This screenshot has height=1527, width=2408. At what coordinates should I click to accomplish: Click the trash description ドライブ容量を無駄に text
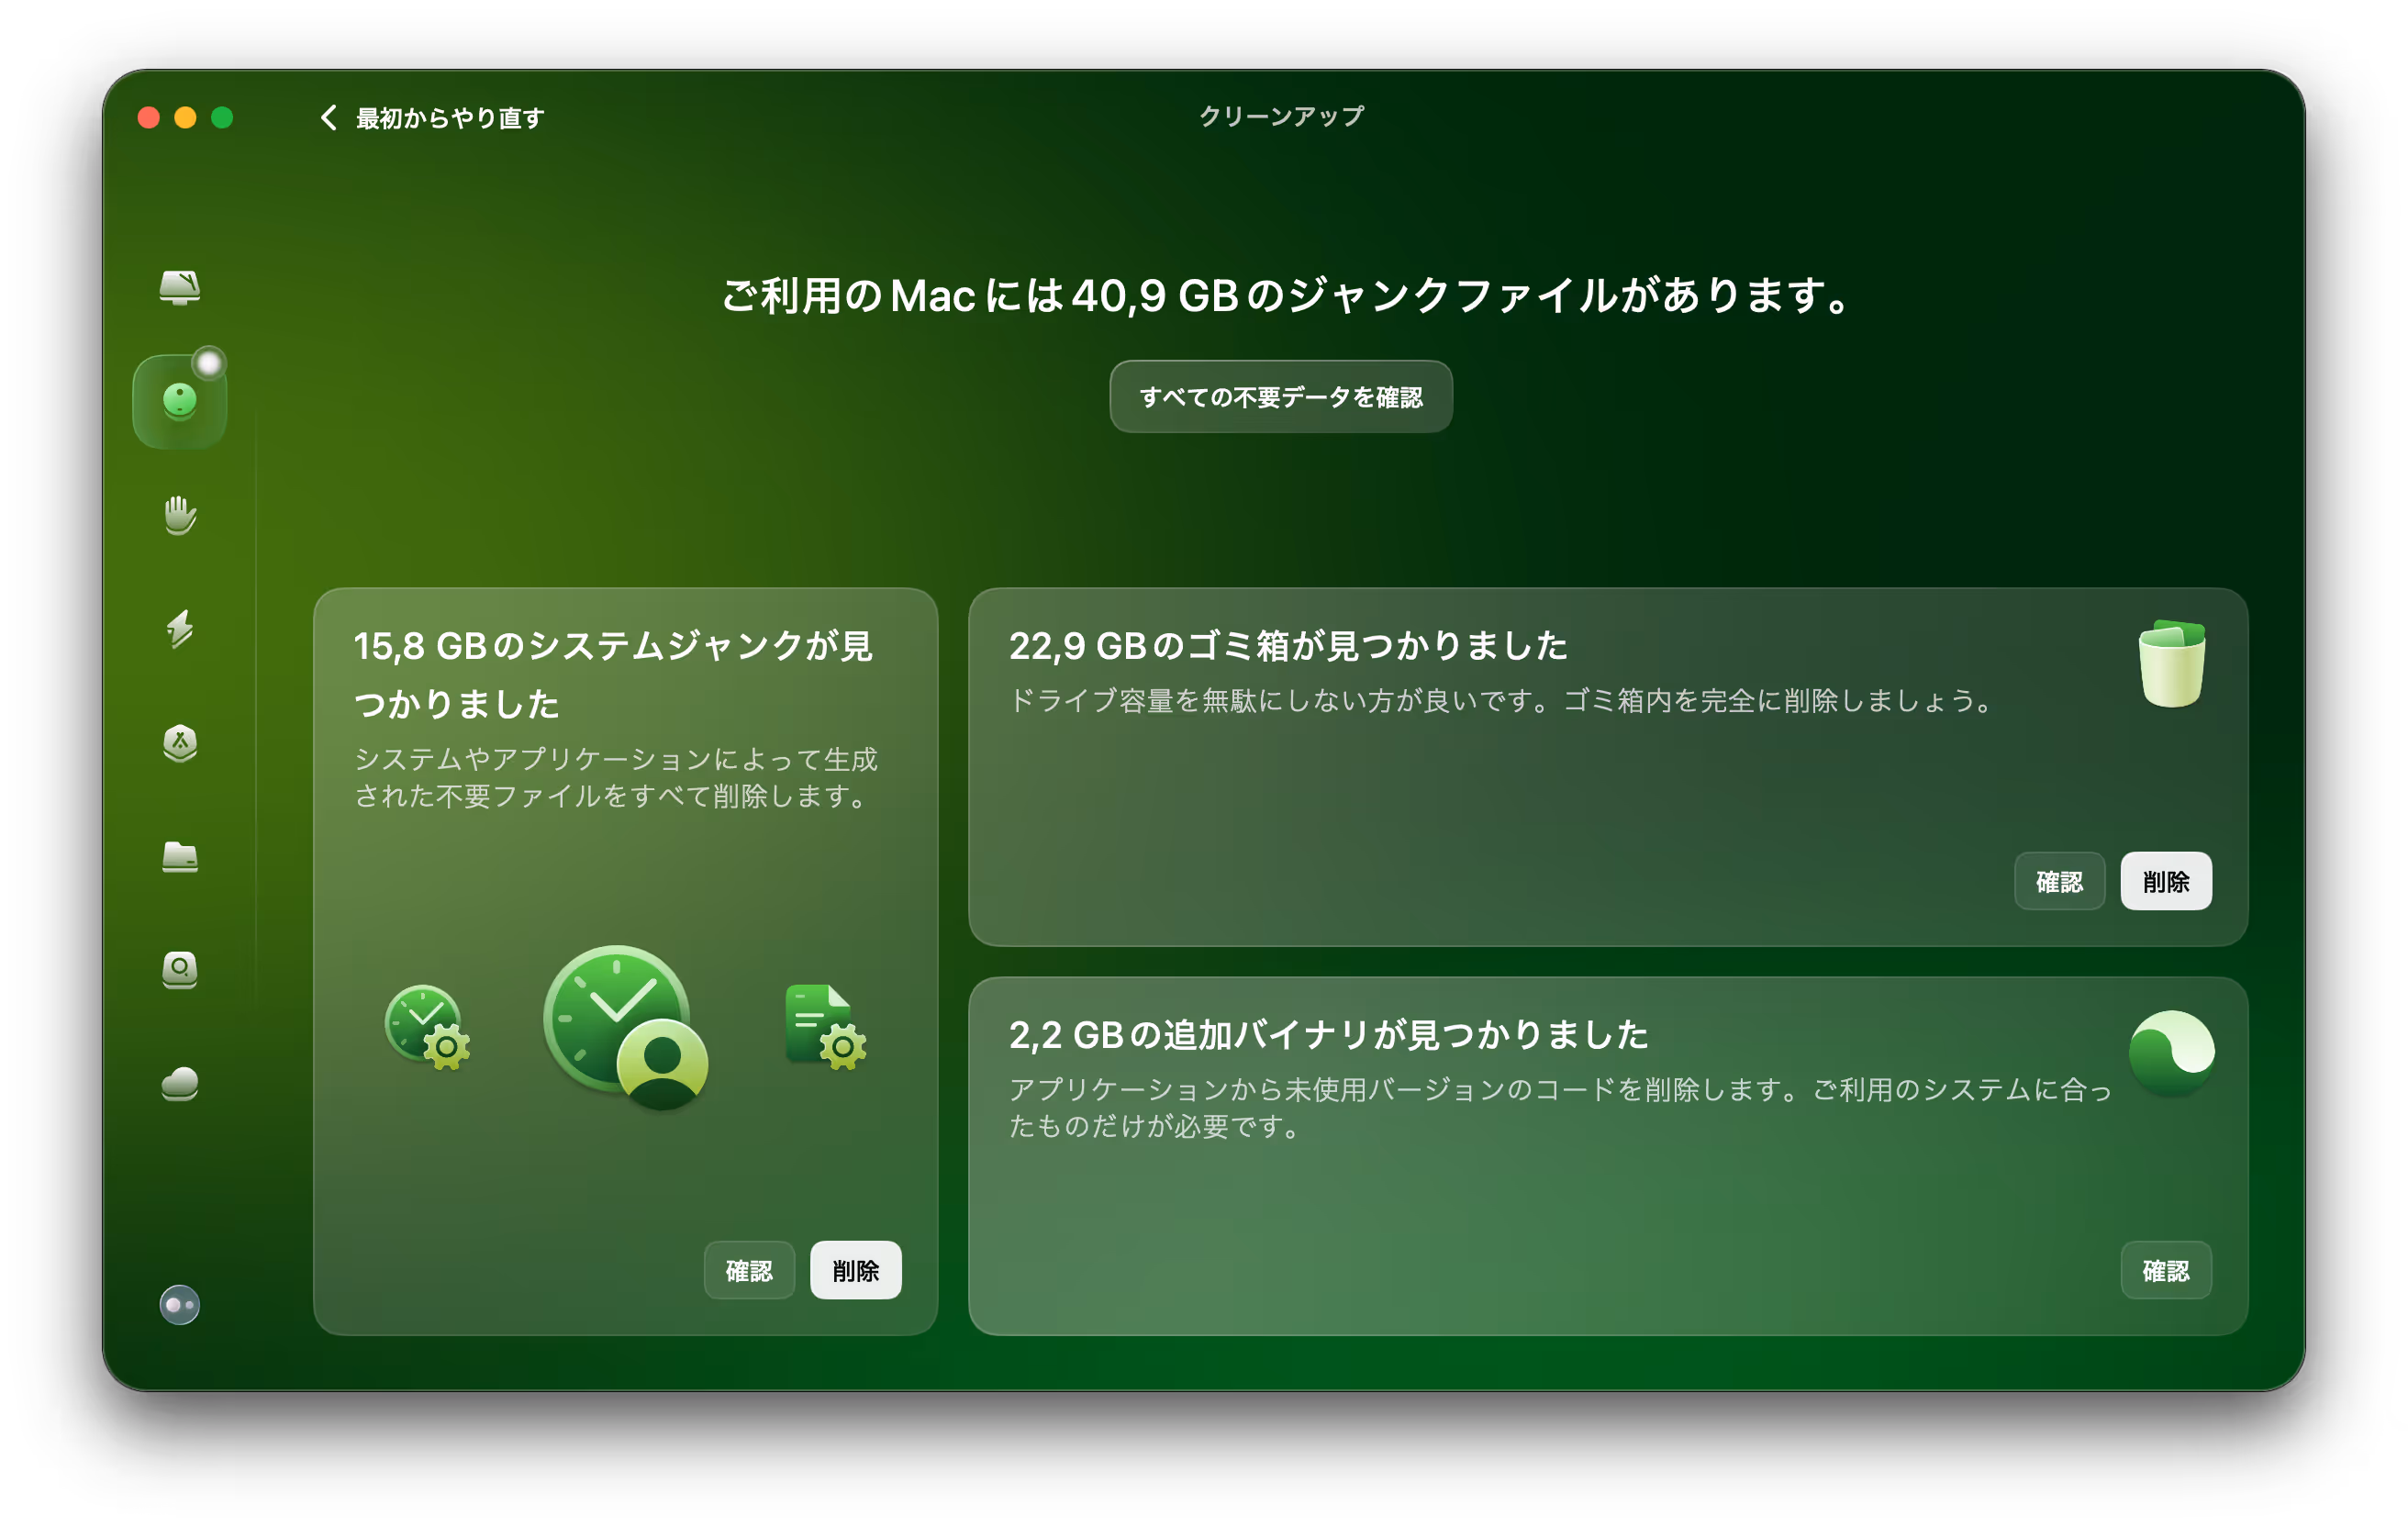coord(1503,701)
